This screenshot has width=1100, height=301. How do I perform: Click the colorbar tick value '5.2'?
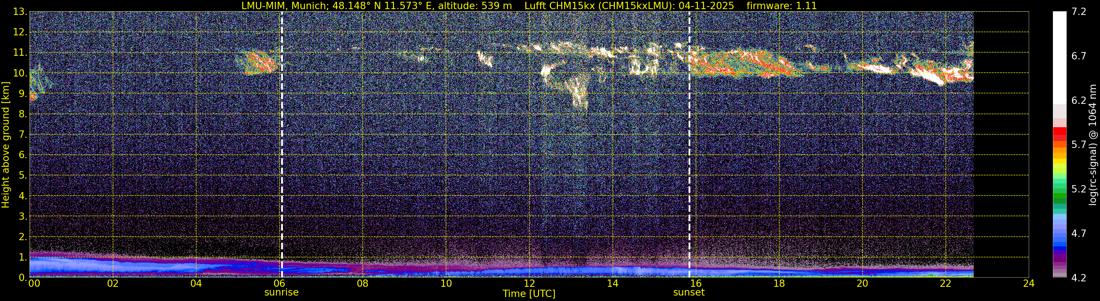(1079, 189)
